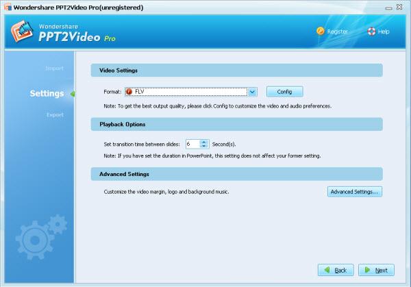Select the FLV format combo box
Image resolution: width=411 pixels, height=287 pixels.
pos(191,92)
